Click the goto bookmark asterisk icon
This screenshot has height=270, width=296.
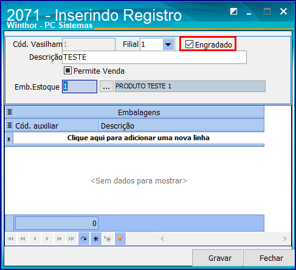(108, 238)
